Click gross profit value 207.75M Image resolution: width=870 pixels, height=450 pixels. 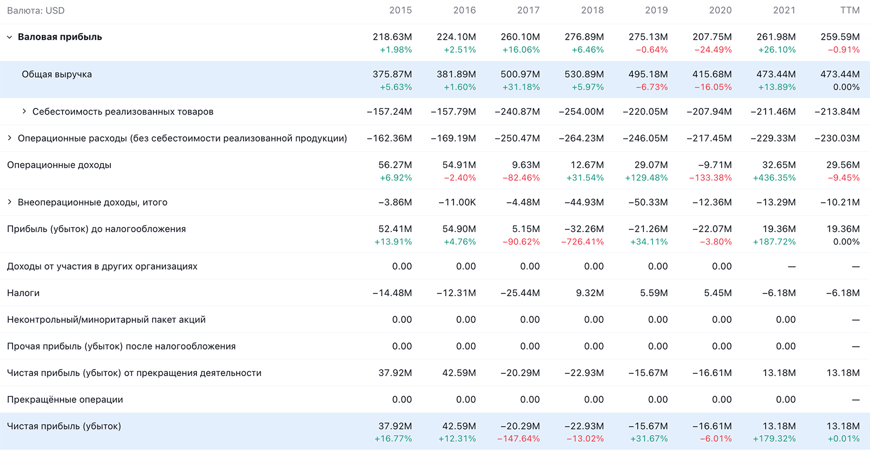point(712,37)
